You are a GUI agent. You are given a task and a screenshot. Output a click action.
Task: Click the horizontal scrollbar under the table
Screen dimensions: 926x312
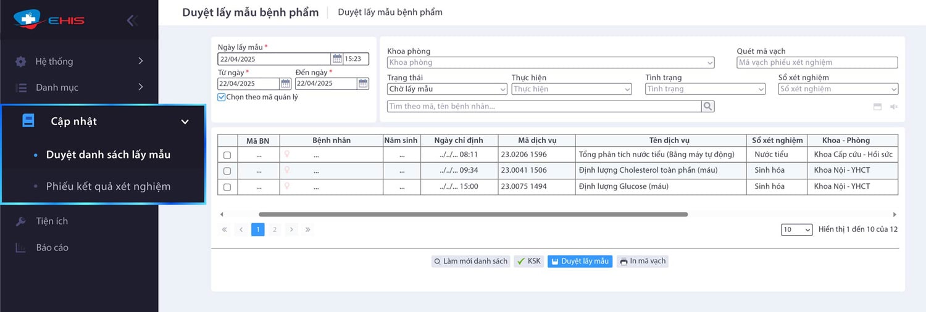(473, 215)
